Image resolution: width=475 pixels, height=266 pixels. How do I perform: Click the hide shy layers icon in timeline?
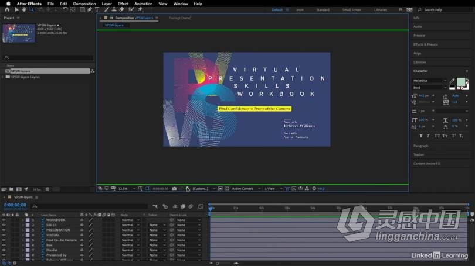pos(175,206)
